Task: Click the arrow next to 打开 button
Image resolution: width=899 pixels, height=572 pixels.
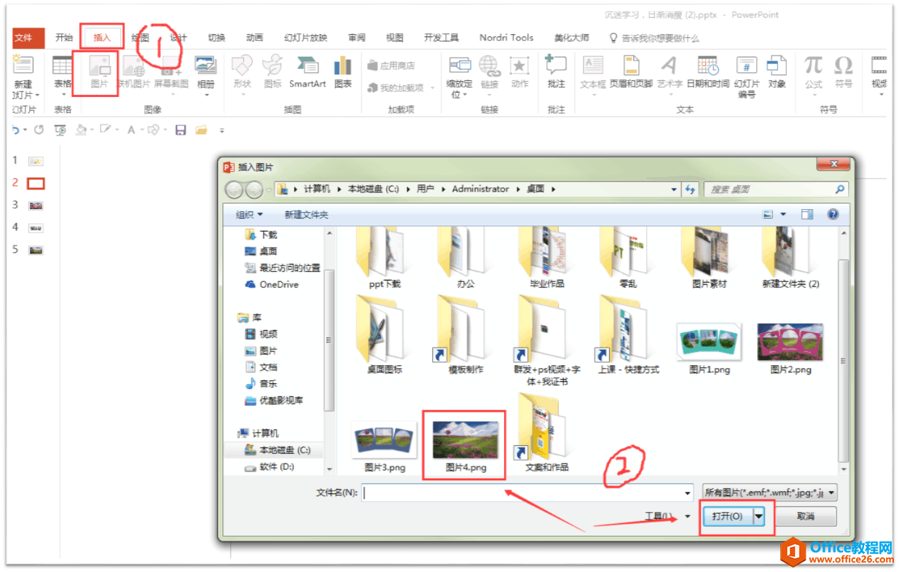Action: click(760, 516)
